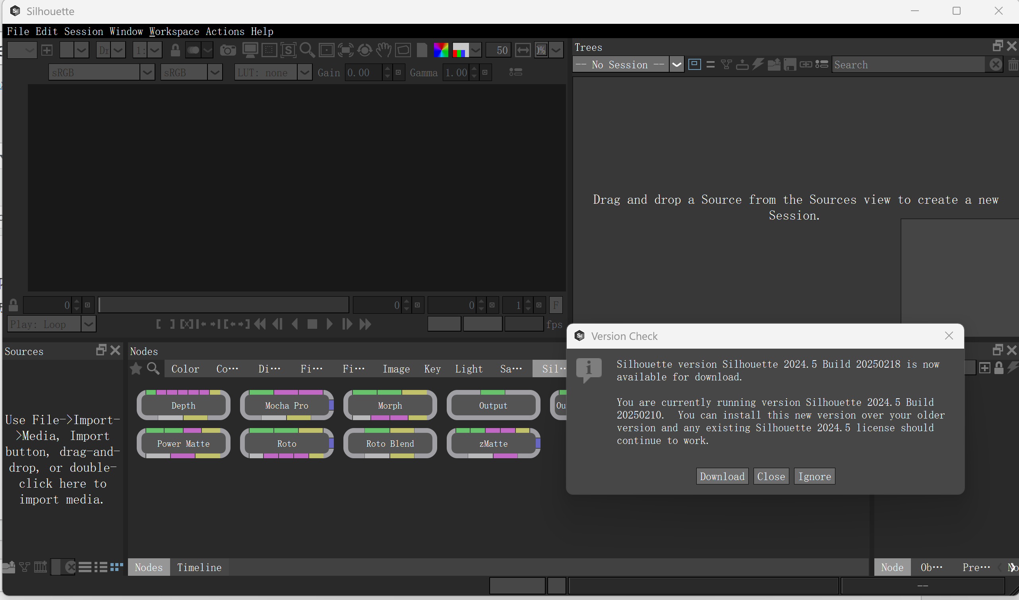Viewport: 1019px width, 600px height.
Task: Click the blue frame icon in Trees toolbar
Action: coord(695,65)
